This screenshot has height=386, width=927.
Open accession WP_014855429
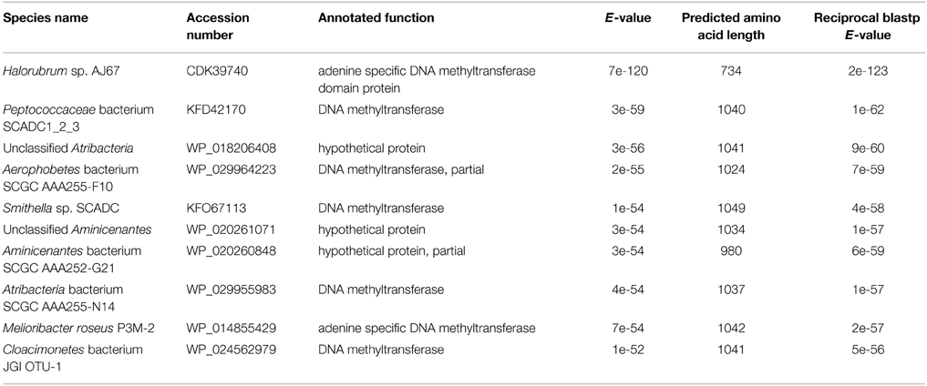[x=224, y=328]
